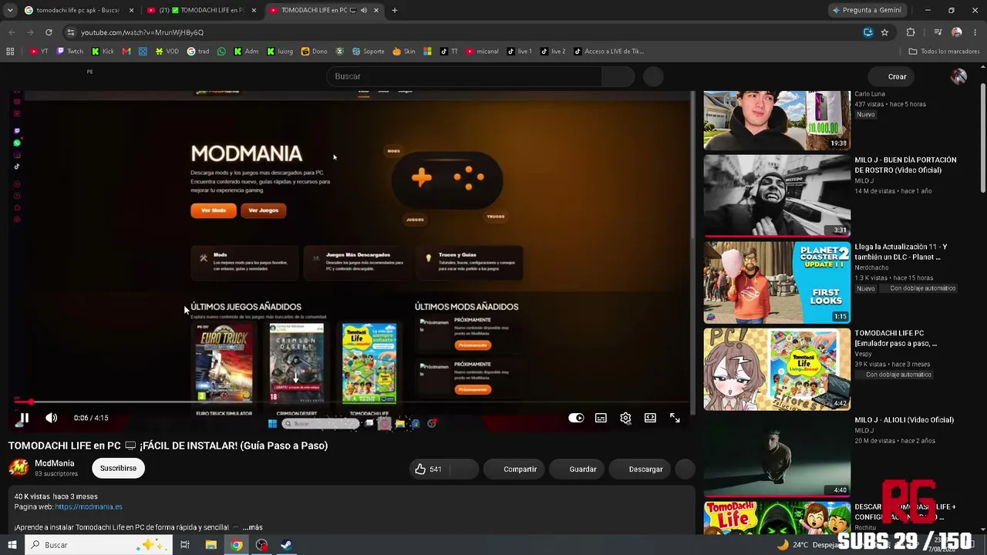Open Task View in the taskbar
This screenshot has width=987, height=555.
pos(185,545)
